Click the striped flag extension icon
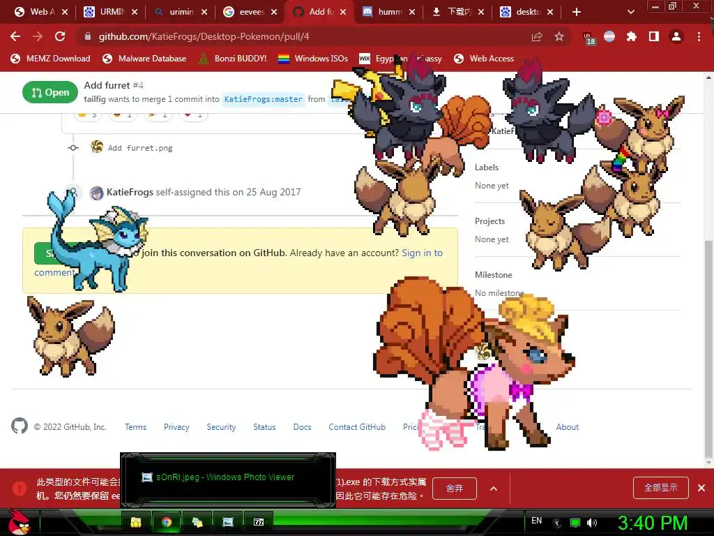 [x=609, y=36]
